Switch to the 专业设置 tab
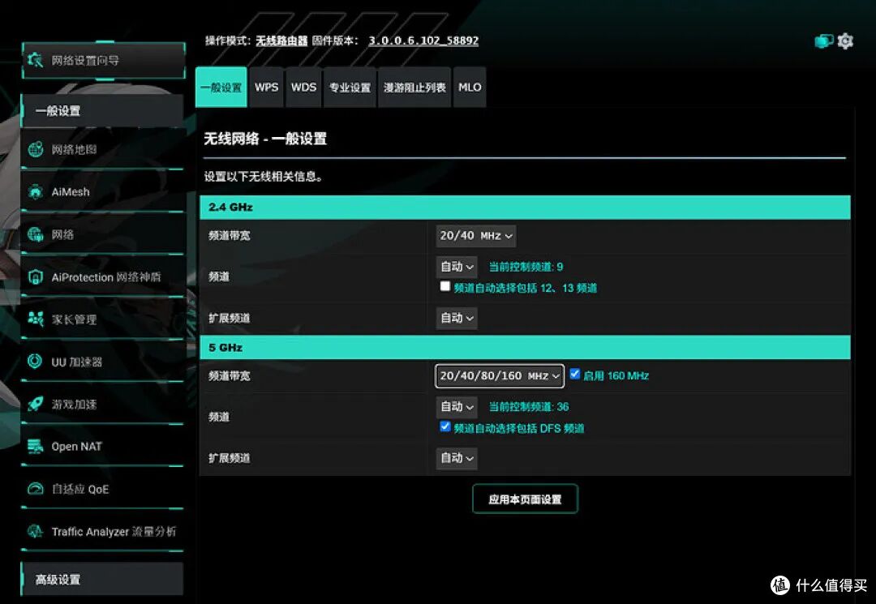 click(350, 87)
